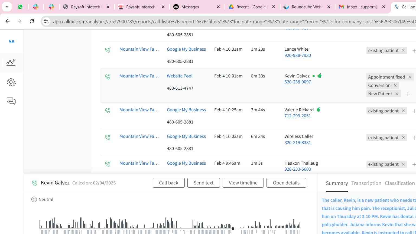Go back to the previous page

(7, 21)
